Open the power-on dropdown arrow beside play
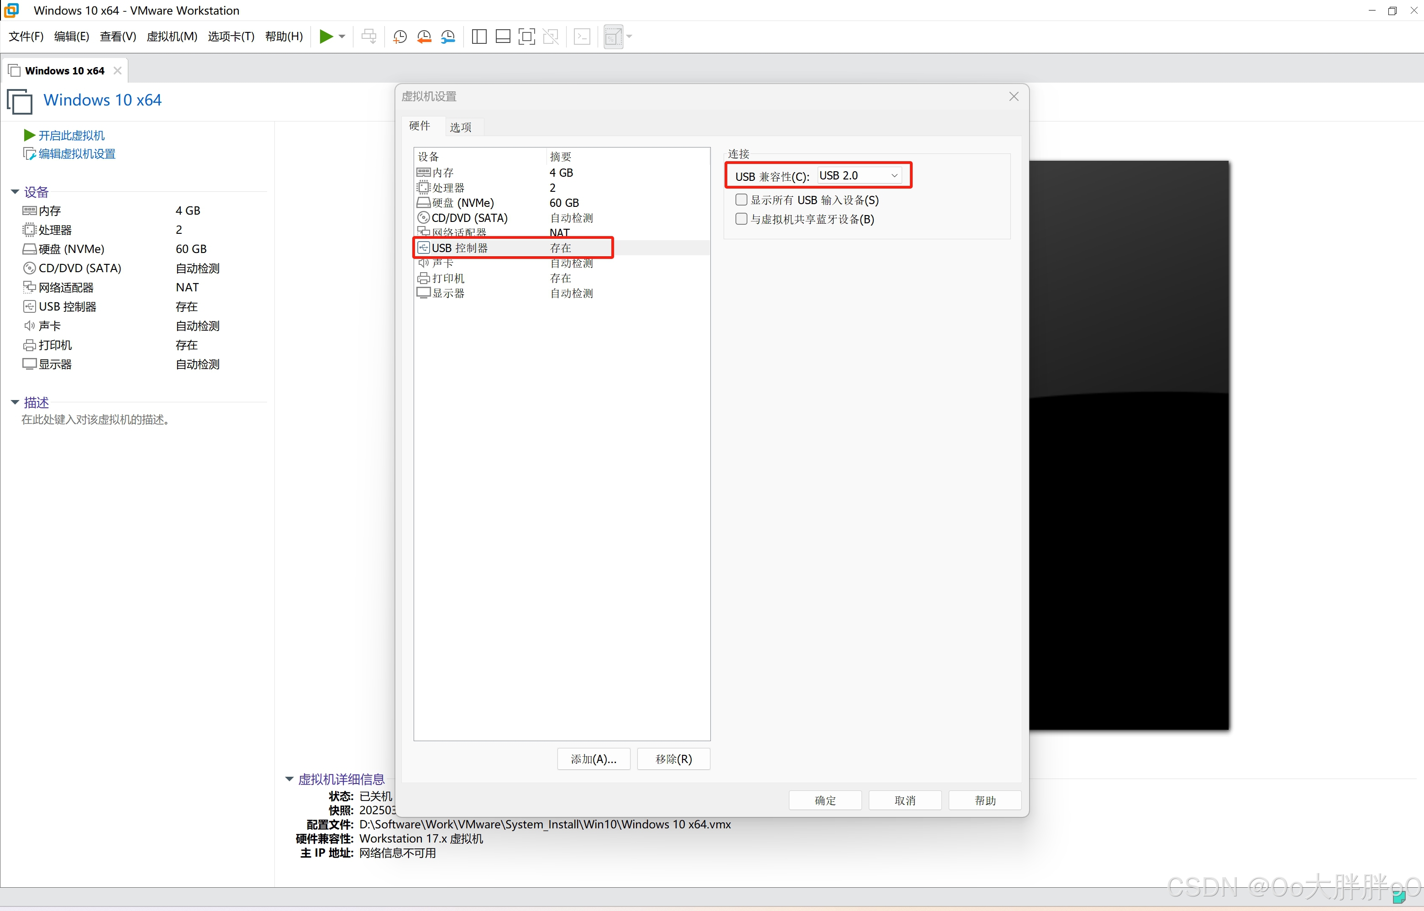Screen dimensions: 1424x911 [342, 37]
